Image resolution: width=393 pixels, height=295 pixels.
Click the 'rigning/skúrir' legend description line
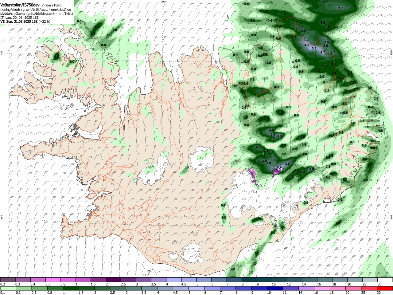pos(36,10)
